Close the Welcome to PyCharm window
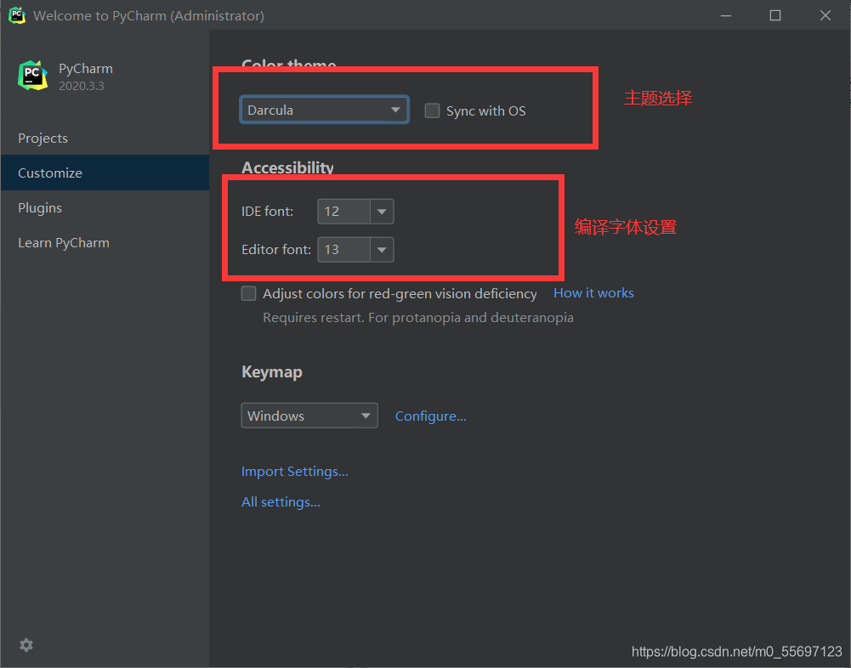 pos(825,16)
